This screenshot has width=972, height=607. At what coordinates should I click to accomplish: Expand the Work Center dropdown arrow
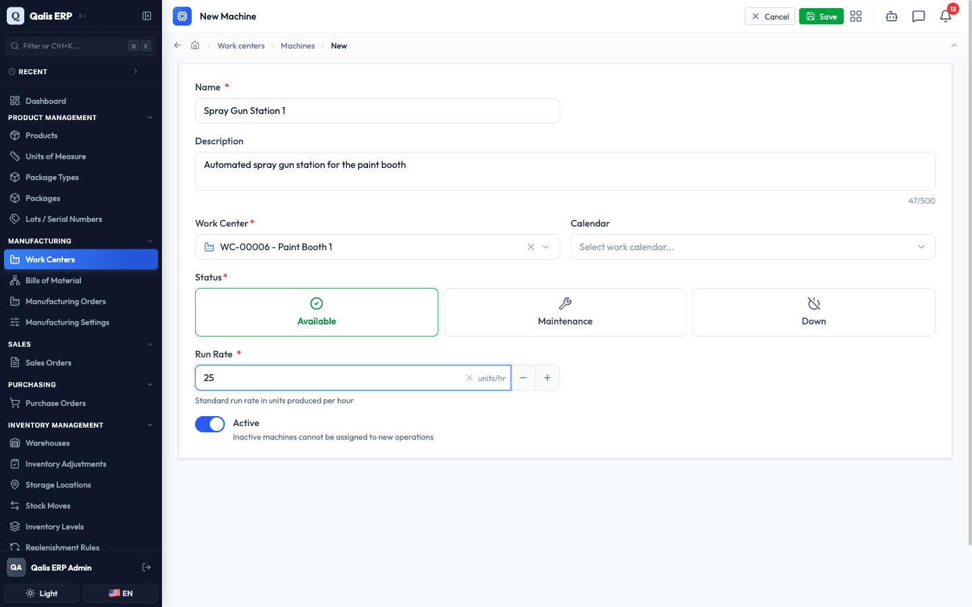click(546, 247)
